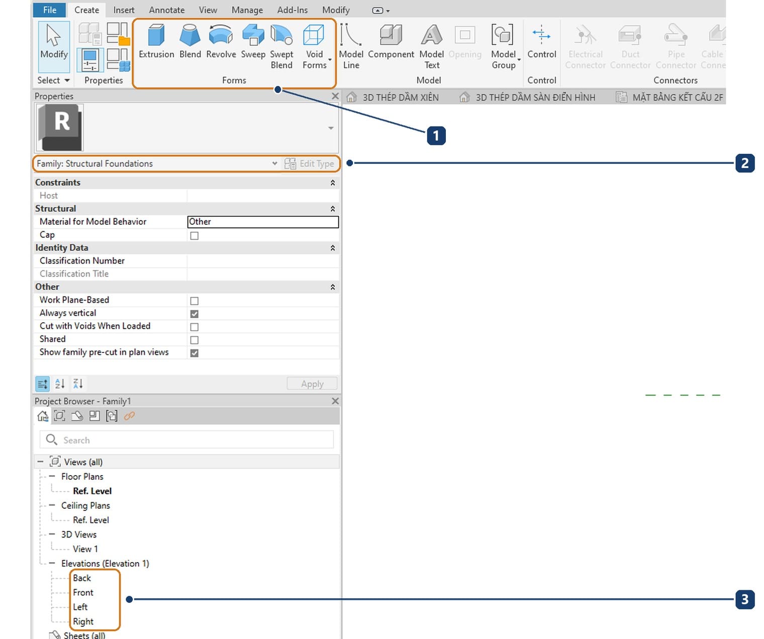Open the Front elevation view
Image resolution: width=764 pixels, height=639 pixels.
click(x=83, y=593)
